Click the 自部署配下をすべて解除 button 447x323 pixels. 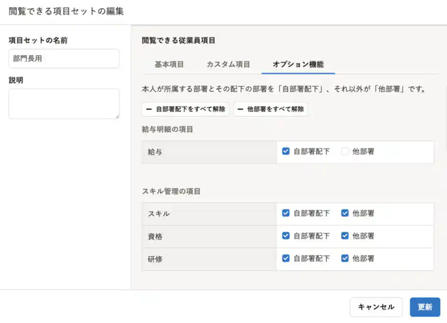pyautogui.click(x=185, y=109)
